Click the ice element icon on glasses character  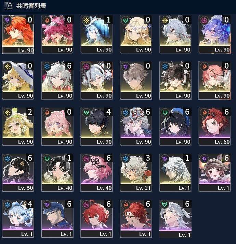165,67
